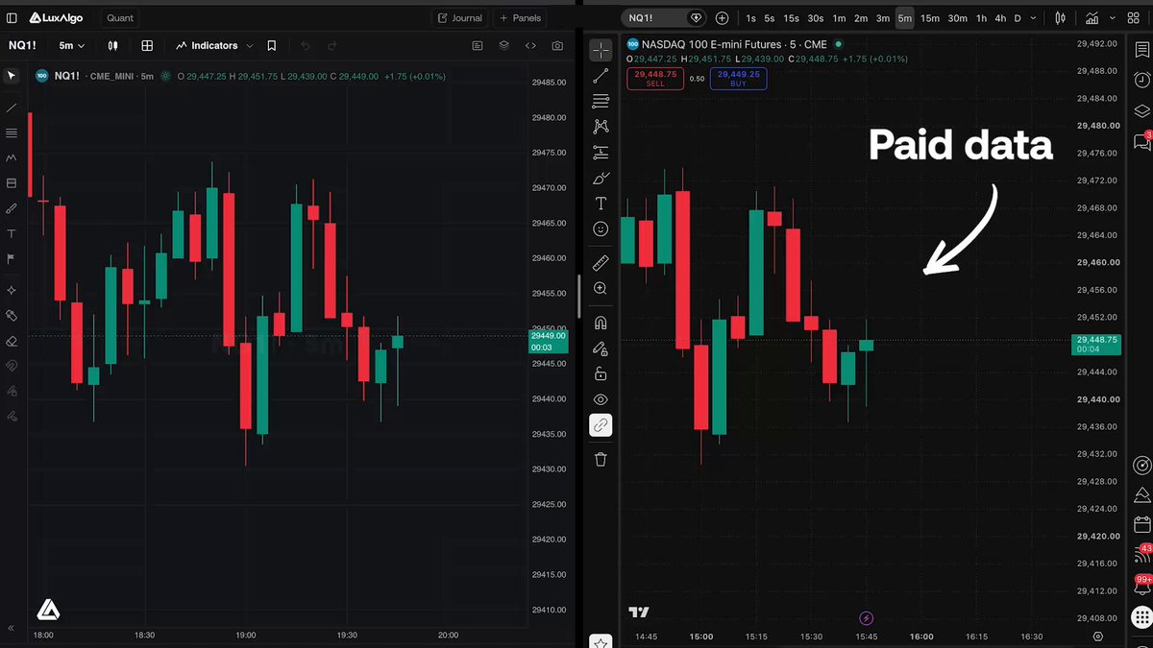Toggle magnet mode in TradingView
Screen dimensions: 1153x648
point(601,323)
